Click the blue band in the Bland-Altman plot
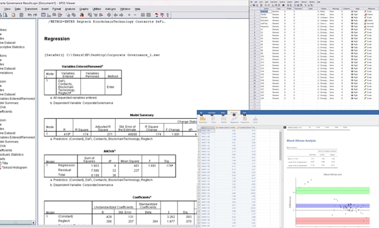The image size is (379, 228). click(333, 206)
